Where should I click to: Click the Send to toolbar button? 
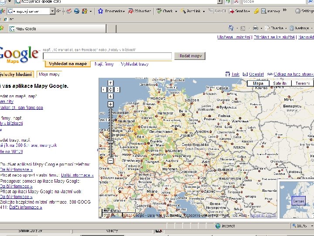[x=240, y=11]
